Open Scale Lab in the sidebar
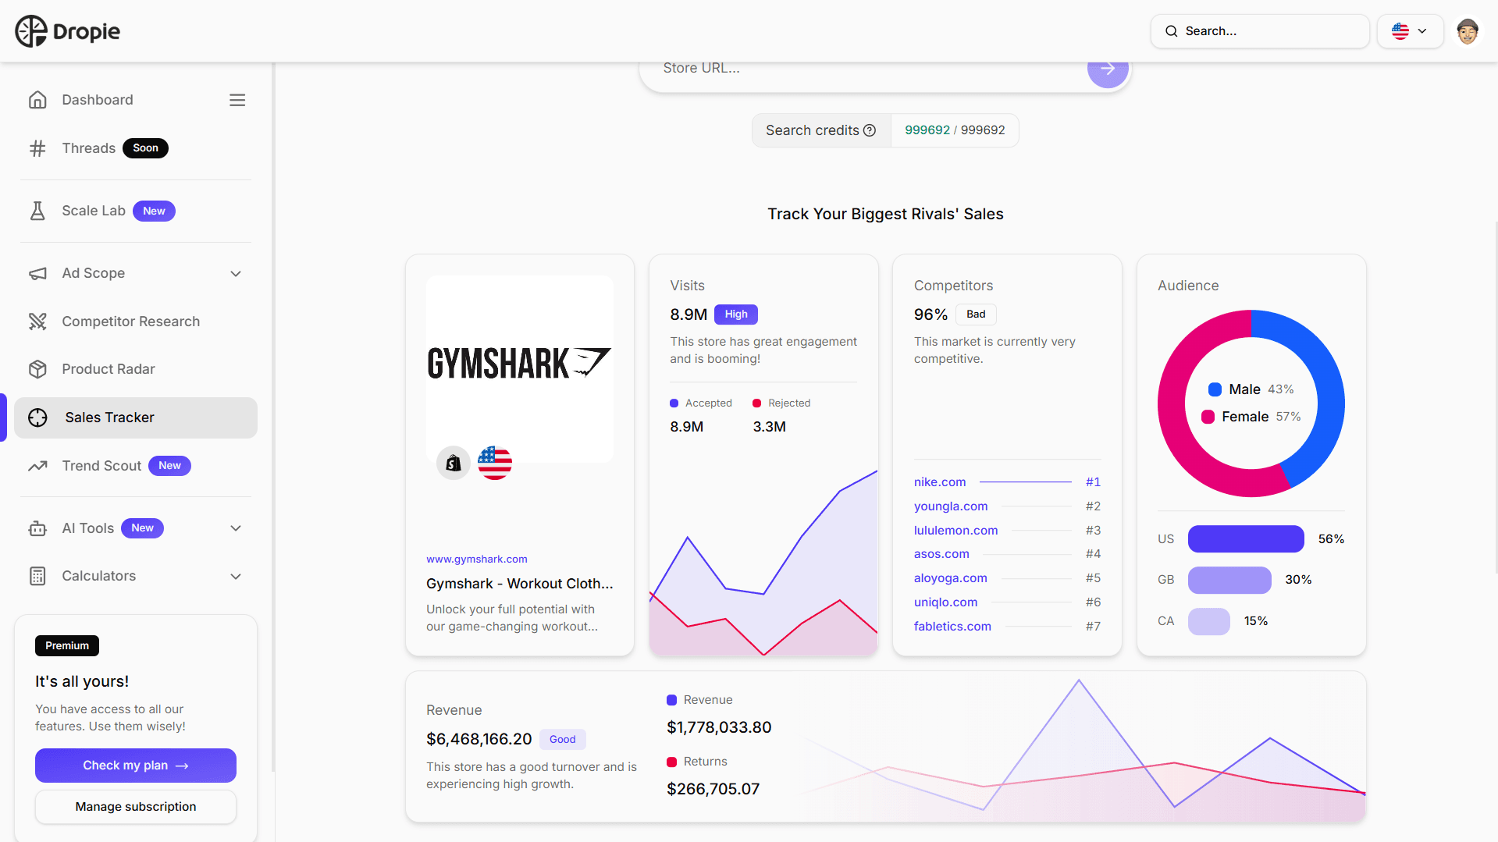 pyautogui.click(x=94, y=211)
